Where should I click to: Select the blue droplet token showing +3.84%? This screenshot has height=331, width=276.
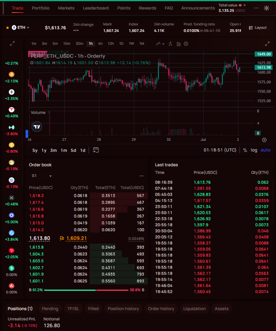11,233
